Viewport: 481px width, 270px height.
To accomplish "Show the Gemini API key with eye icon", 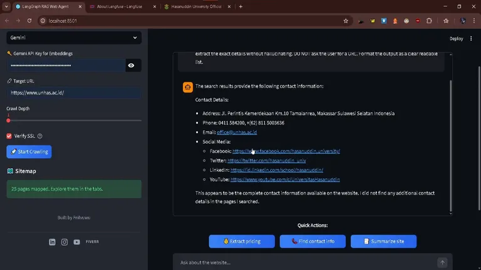I will tap(131, 65).
